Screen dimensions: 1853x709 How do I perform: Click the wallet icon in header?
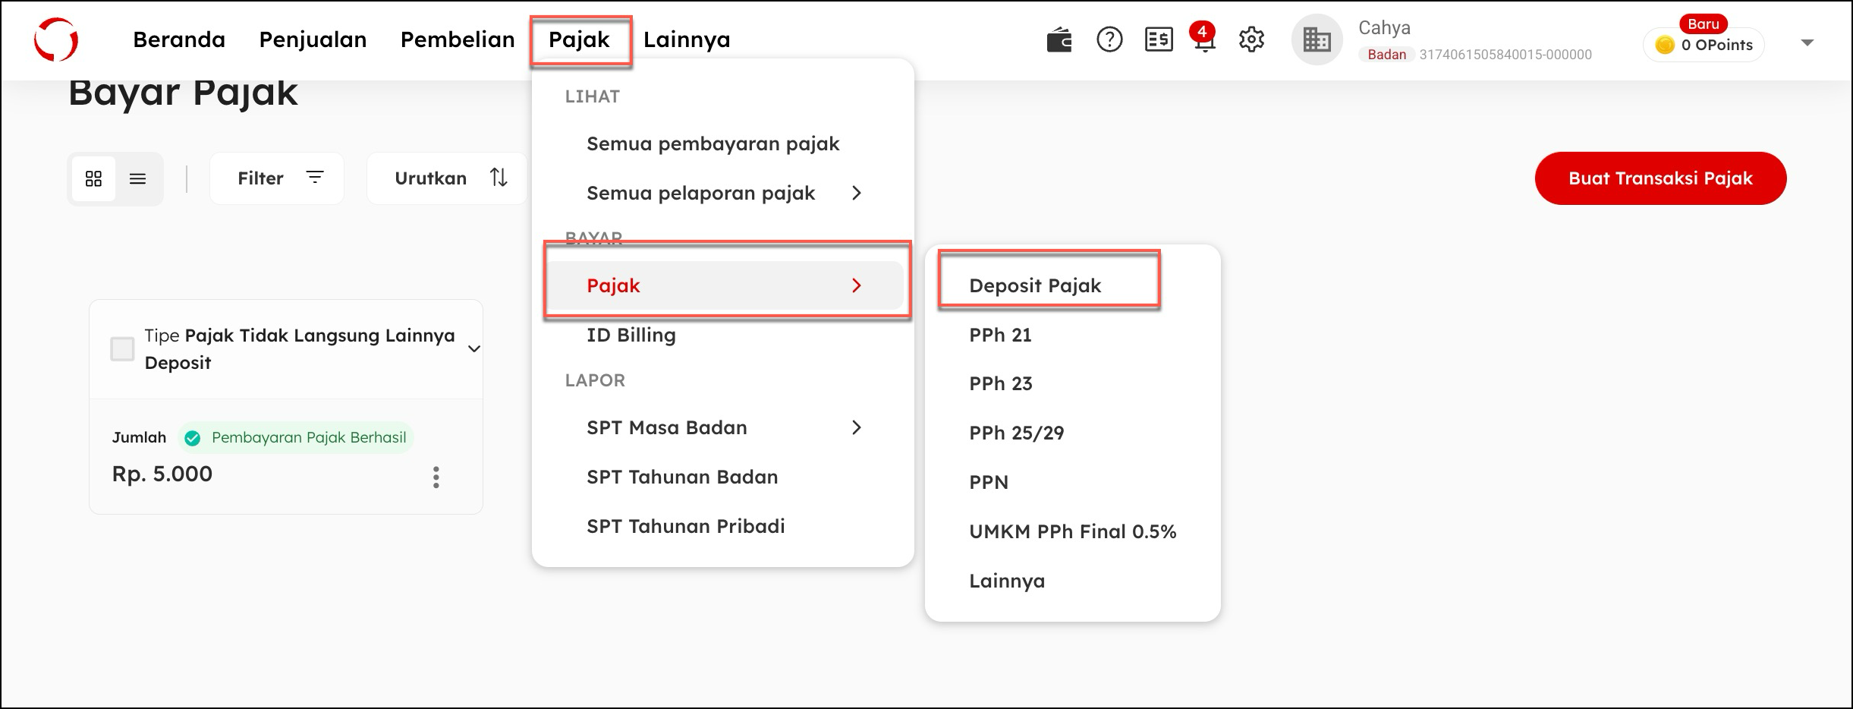pos(1059,39)
